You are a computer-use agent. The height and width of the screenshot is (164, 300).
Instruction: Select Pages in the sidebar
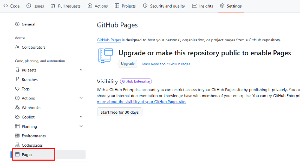[x=49, y=154]
